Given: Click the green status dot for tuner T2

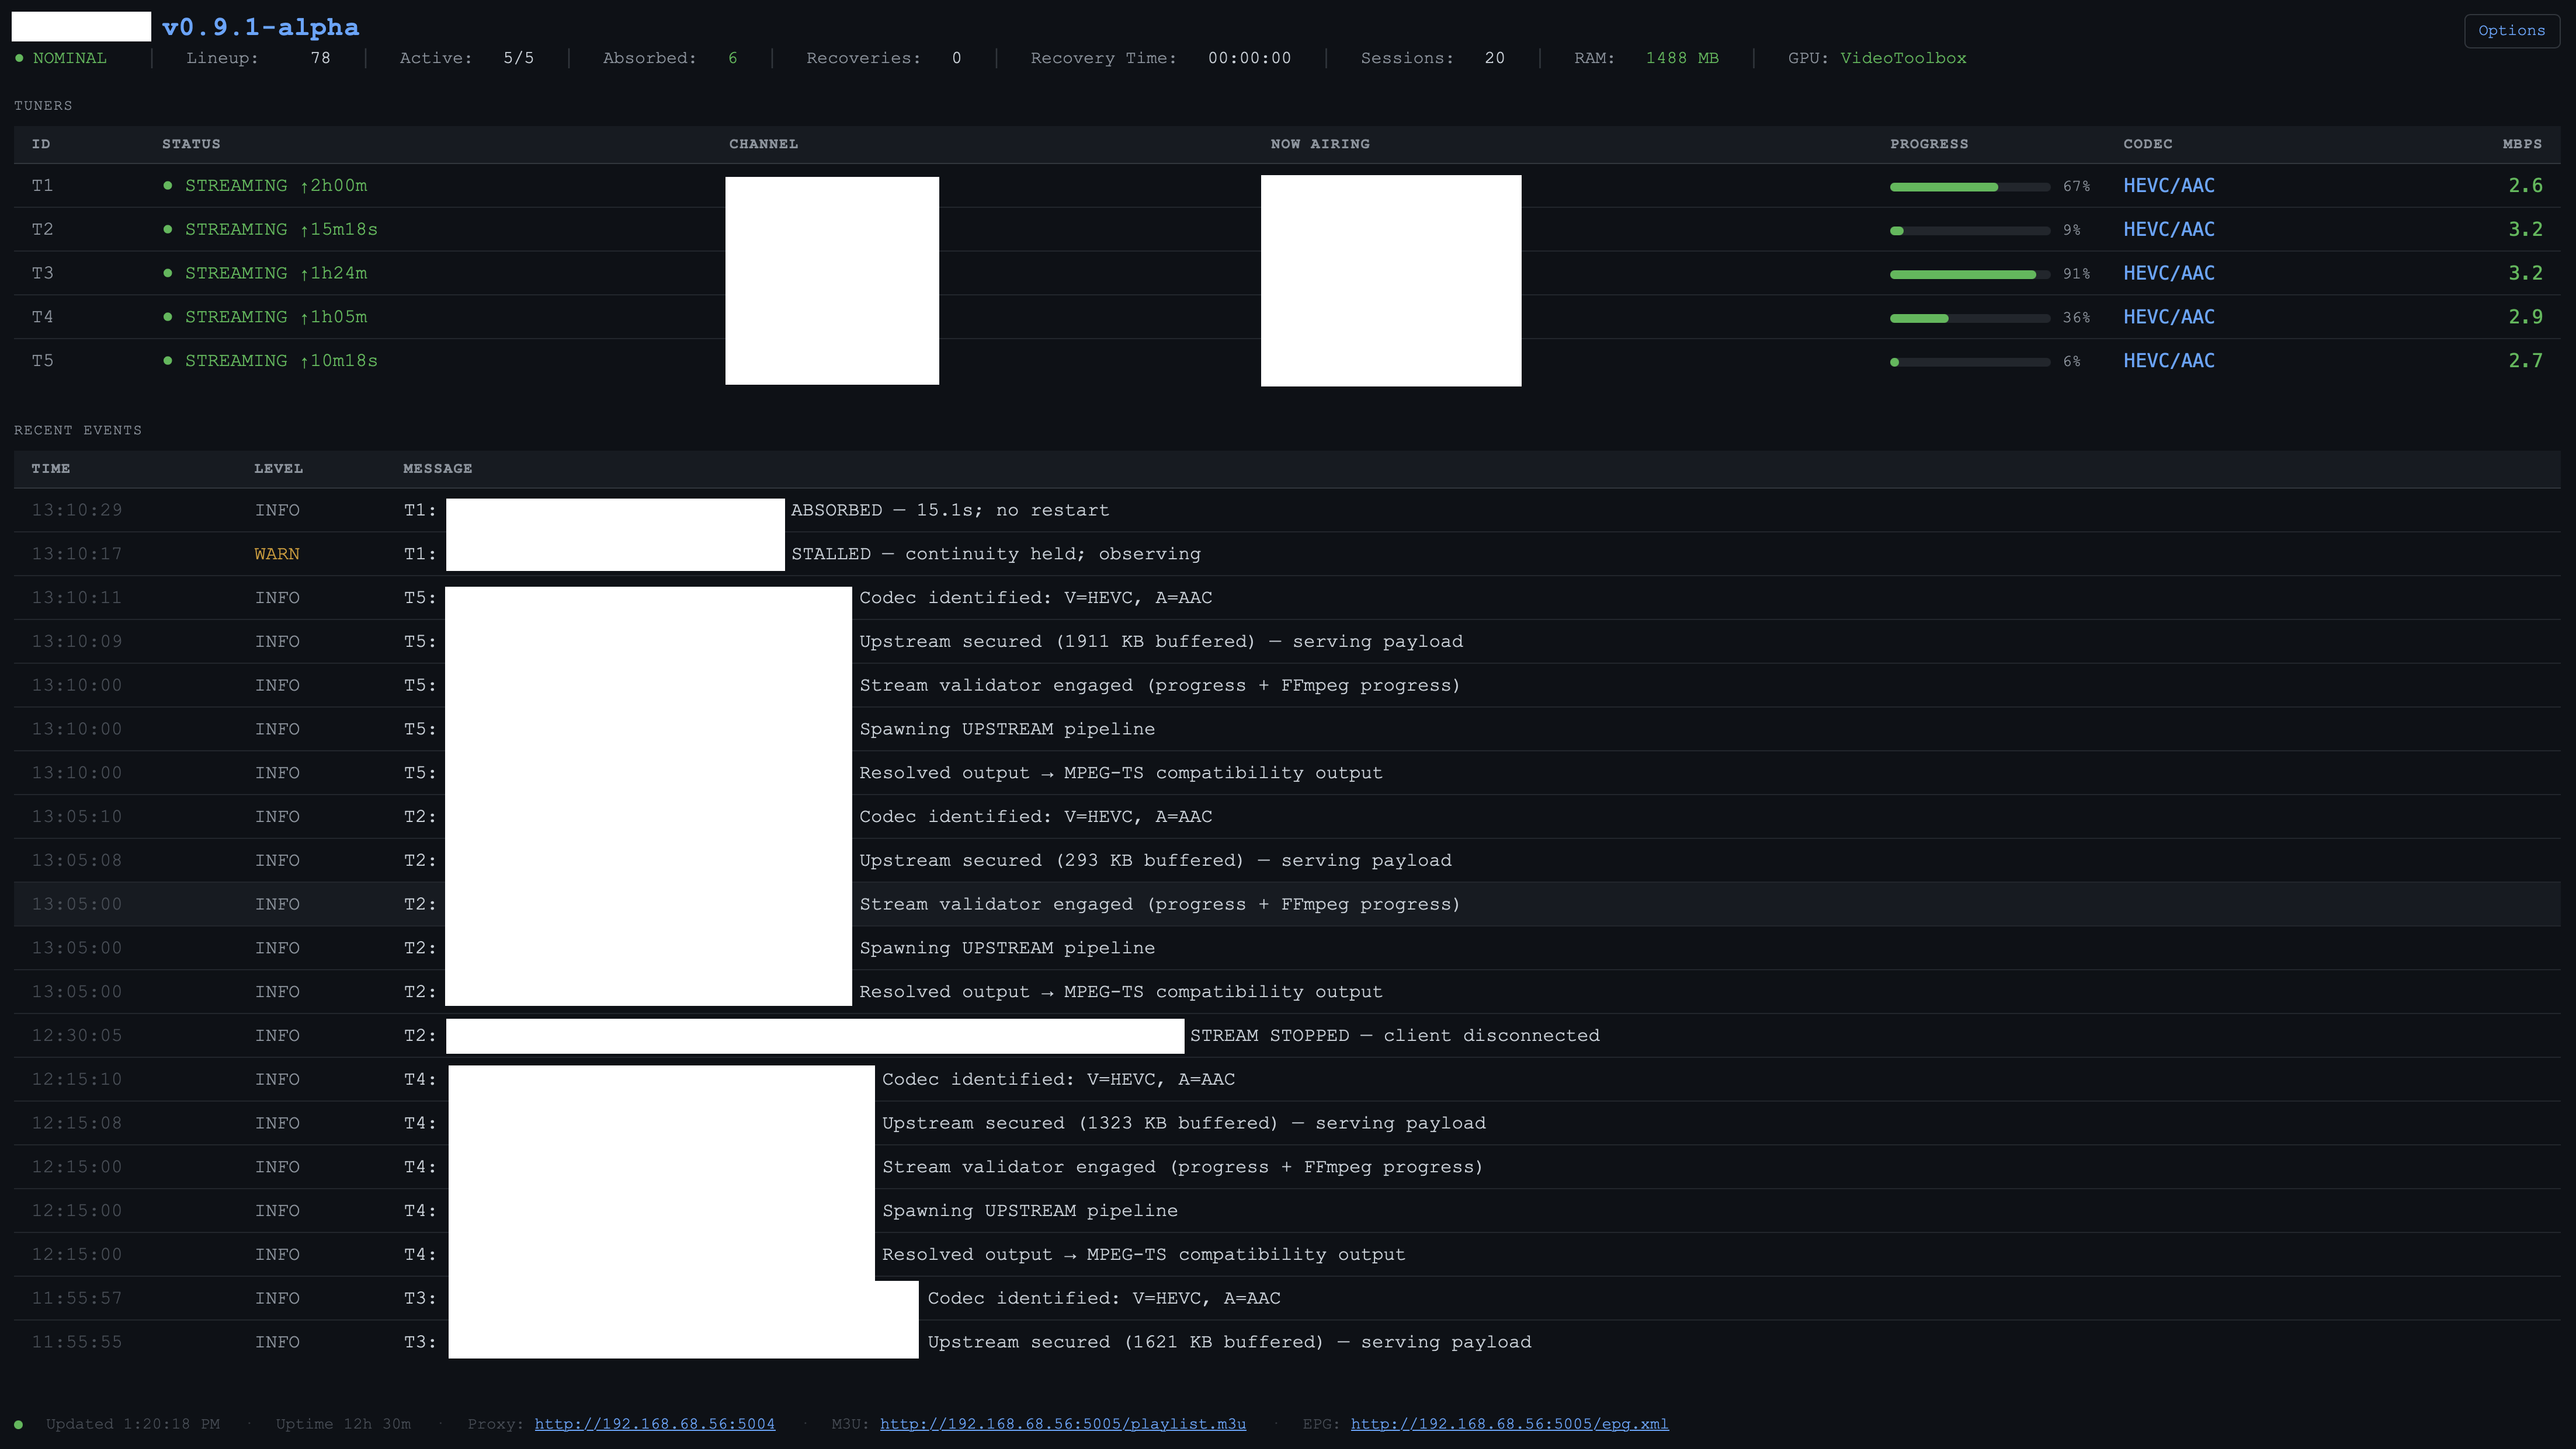Looking at the screenshot, I should click(x=167, y=230).
